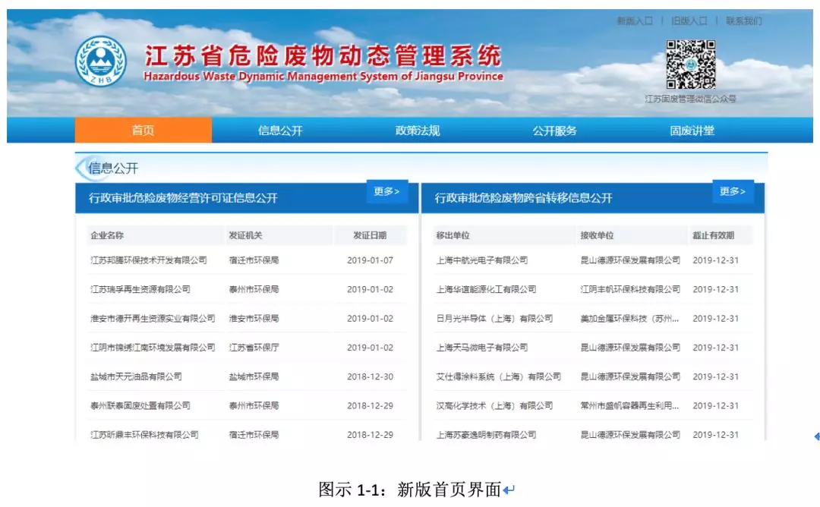Click the 发证日期 column header
This screenshot has width=820, height=507.
(x=370, y=235)
